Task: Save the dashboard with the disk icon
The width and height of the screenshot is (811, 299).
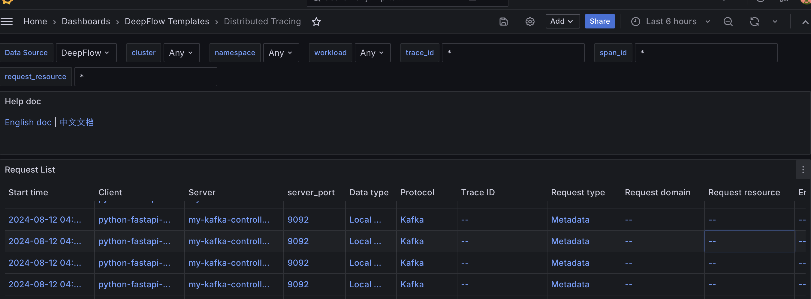Action: tap(503, 21)
